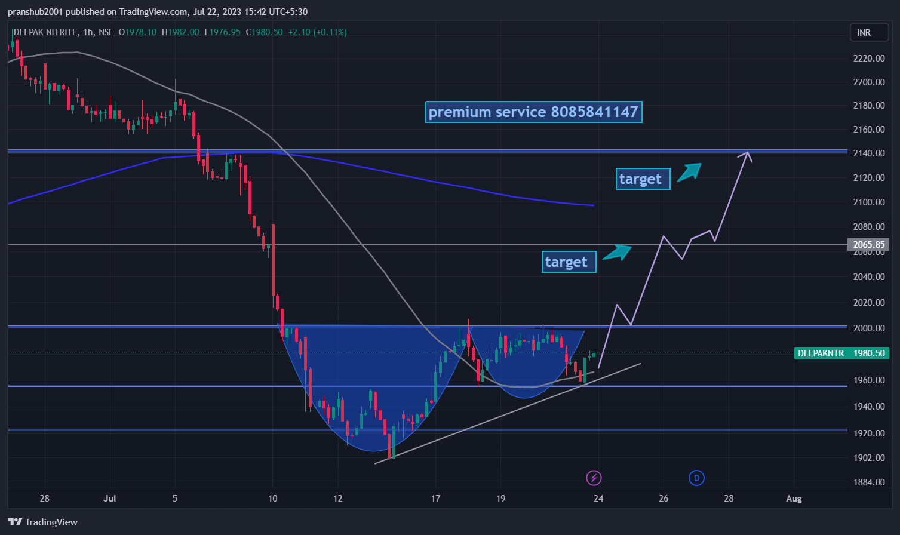
Task: Click the 24 date label on time axis
Action: (x=598, y=498)
